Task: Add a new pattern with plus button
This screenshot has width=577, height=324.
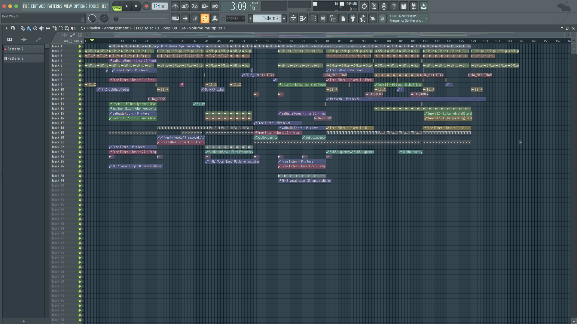Action: [x=284, y=18]
